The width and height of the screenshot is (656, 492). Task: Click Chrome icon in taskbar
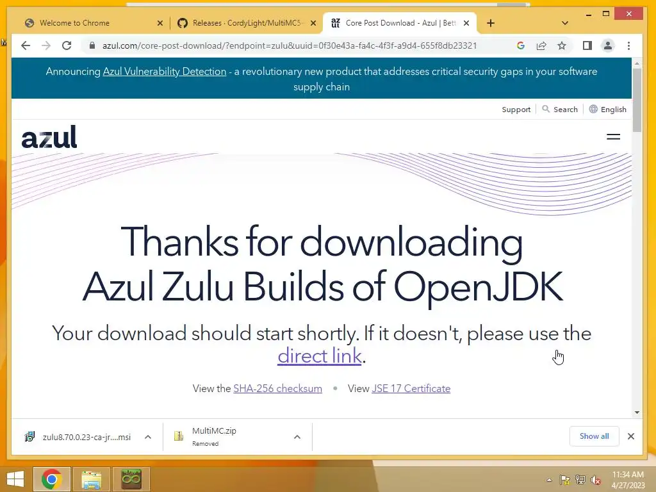tap(52, 479)
